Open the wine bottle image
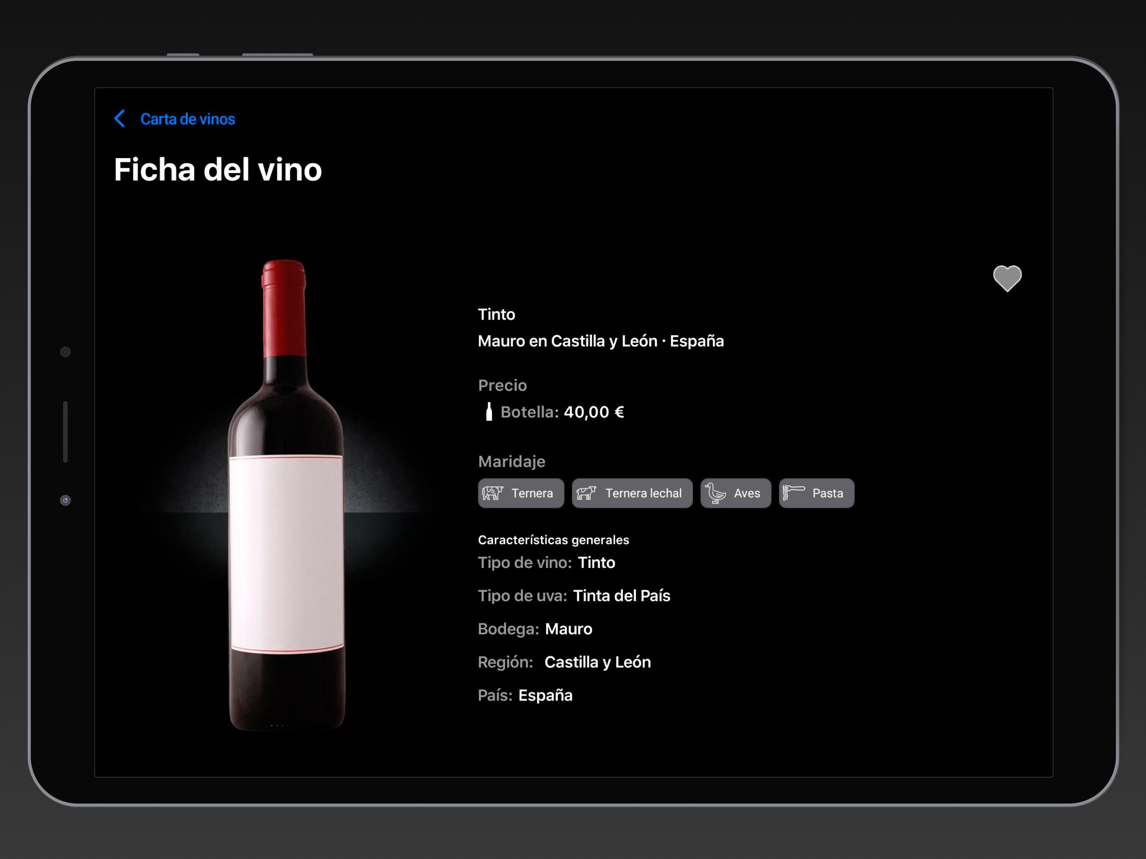The width and height of the screenshot is (1146, 859). 286,495
